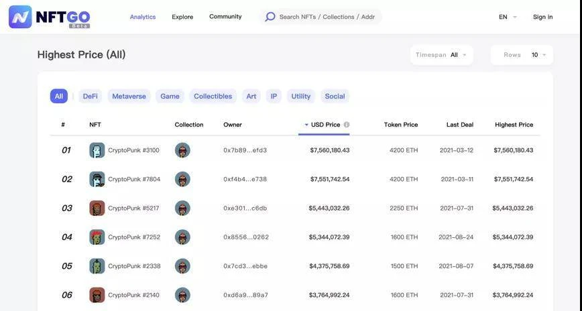This screenshot has height=311, width=582.
Task: Click the NFTGO logo
Action: tap(50, 17)
